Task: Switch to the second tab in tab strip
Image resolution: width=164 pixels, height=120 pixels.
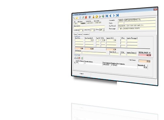Action: (80, 34)
